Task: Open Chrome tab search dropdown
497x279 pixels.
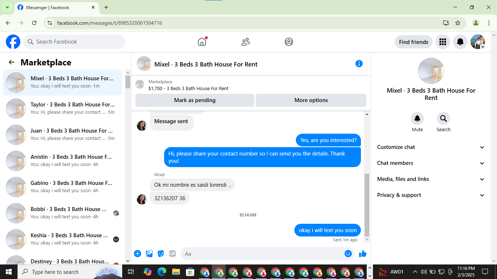Action: 7,7
